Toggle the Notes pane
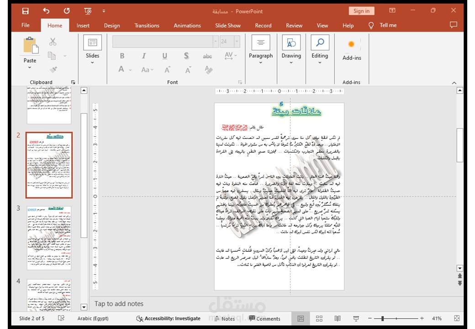 pos(224,318)
